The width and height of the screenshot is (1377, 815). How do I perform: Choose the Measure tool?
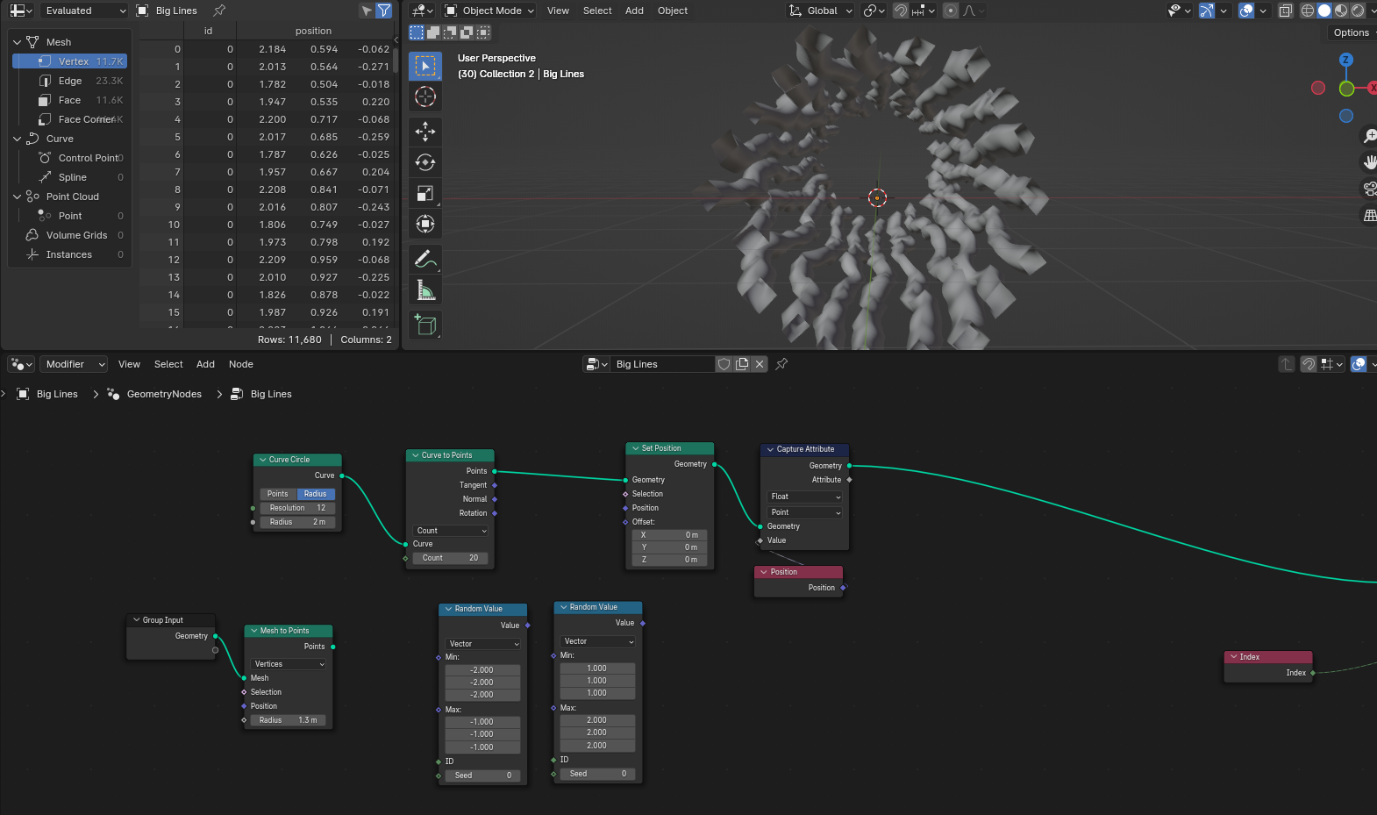(425, 290)
